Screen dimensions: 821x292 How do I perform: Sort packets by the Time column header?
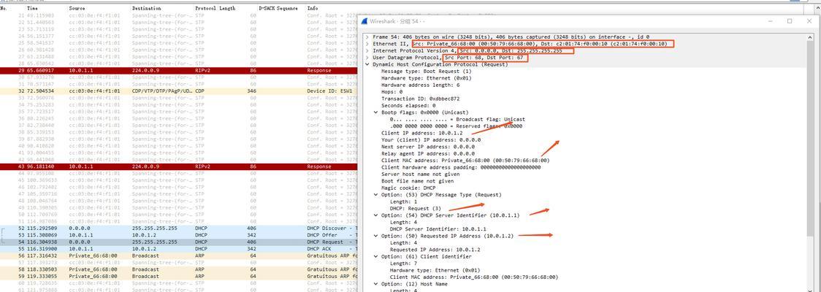pos(32,8)
